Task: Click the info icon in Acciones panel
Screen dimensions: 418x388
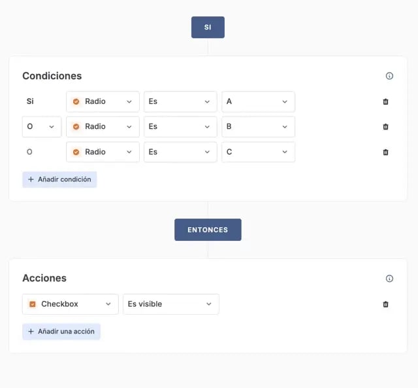Action: (389, 278)
